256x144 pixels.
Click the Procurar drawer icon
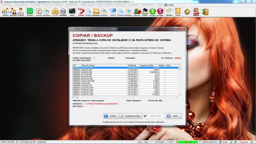tap(96, 12)
